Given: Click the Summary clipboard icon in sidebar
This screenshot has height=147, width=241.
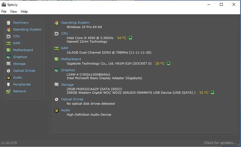Looking at the screenshot, I should (9, 23).
